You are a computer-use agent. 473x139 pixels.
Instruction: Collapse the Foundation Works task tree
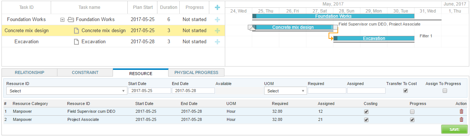pyautogui.click(x=62, y=20)
